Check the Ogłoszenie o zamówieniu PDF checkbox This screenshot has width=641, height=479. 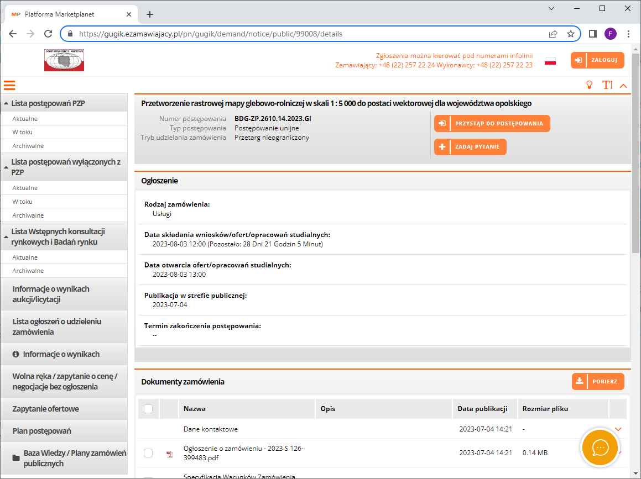[148, 453]
